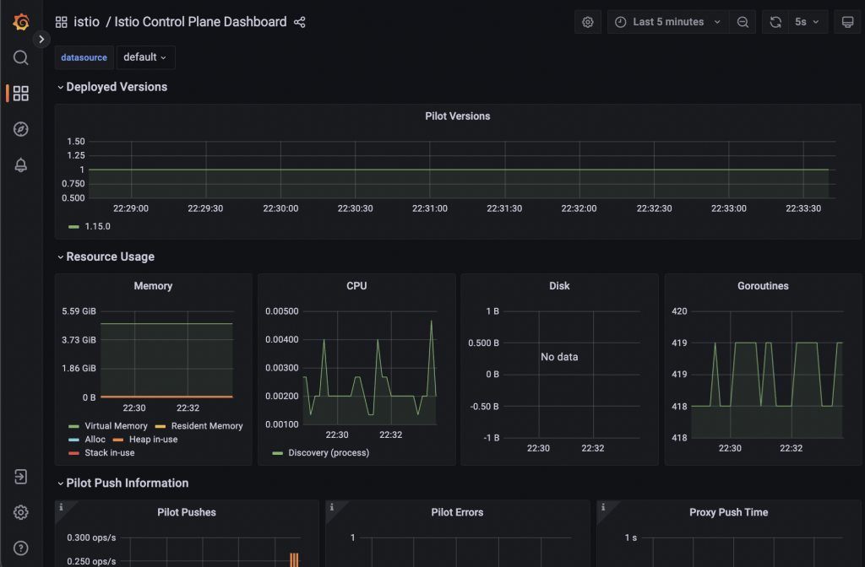
Task: Click the Virtual Memory green color swatch
Action: click(73, 426)
